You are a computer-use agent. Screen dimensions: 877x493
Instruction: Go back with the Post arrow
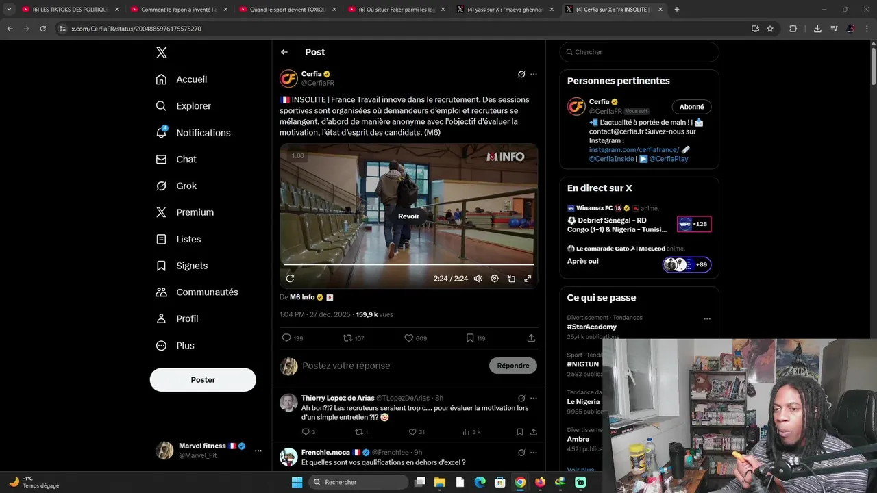point(284,52)
